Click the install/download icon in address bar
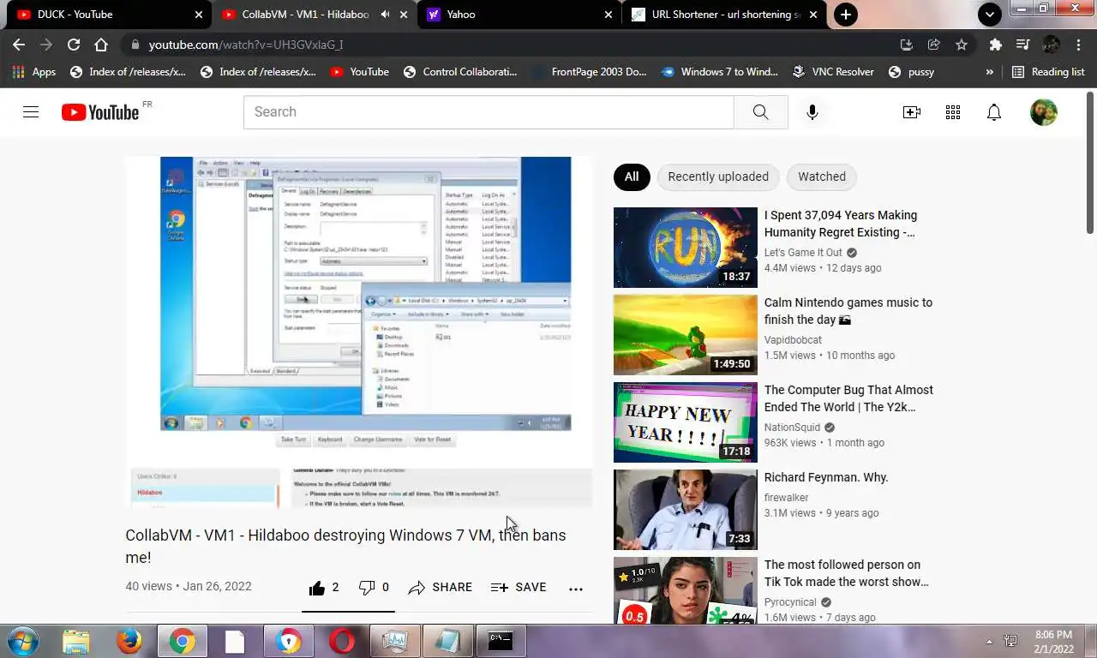The image size is (1097, 658). [907, 45]
